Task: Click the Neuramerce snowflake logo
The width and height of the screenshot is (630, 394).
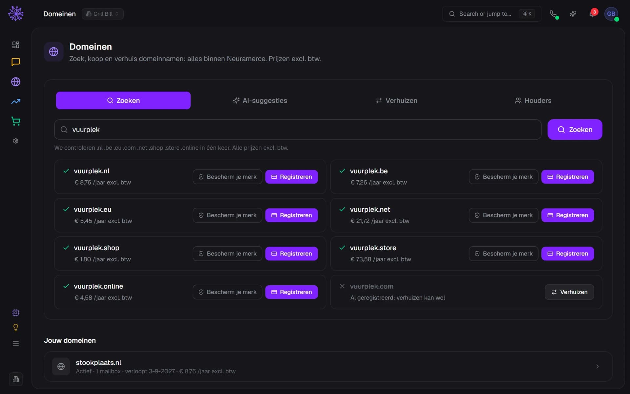Action: coord(16,14)
